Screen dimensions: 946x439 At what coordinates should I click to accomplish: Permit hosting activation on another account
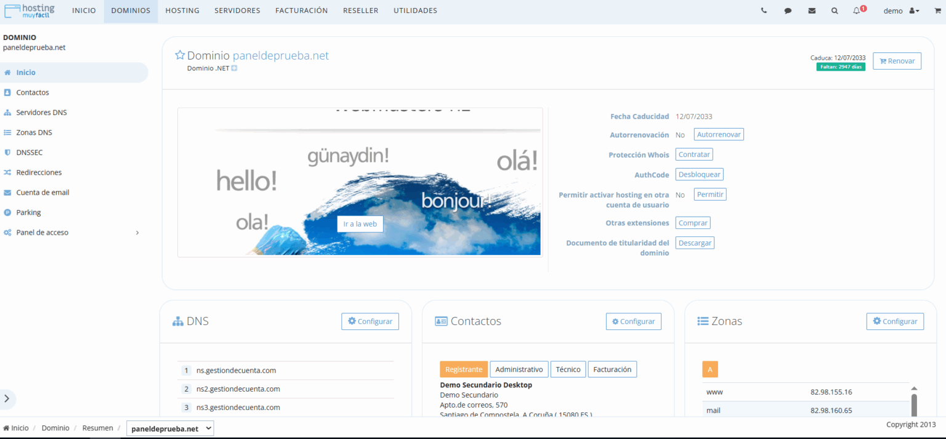tap(709, 194)
